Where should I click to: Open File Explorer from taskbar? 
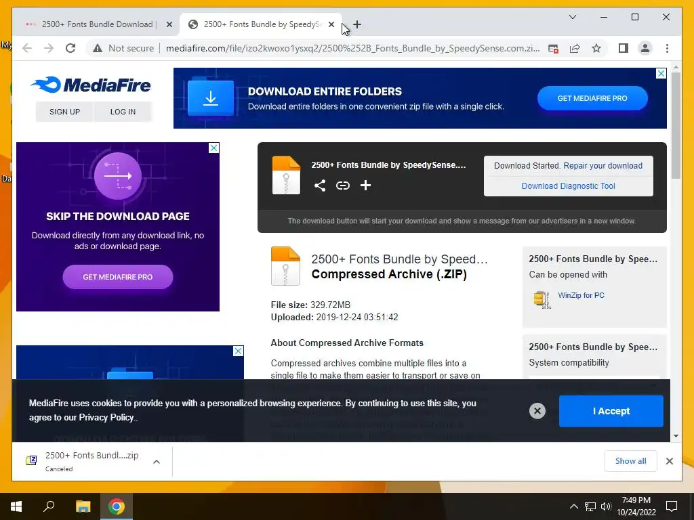(83, 506)
